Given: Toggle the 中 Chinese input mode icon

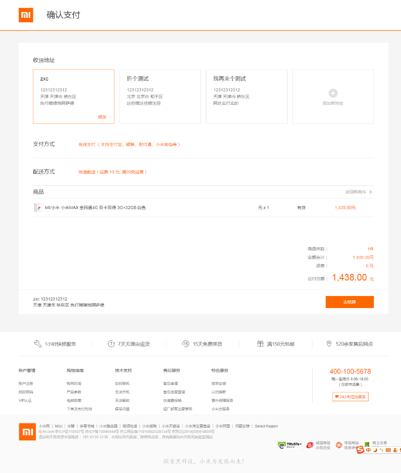Looking at the screenshot, I should [x=368, y=450].
